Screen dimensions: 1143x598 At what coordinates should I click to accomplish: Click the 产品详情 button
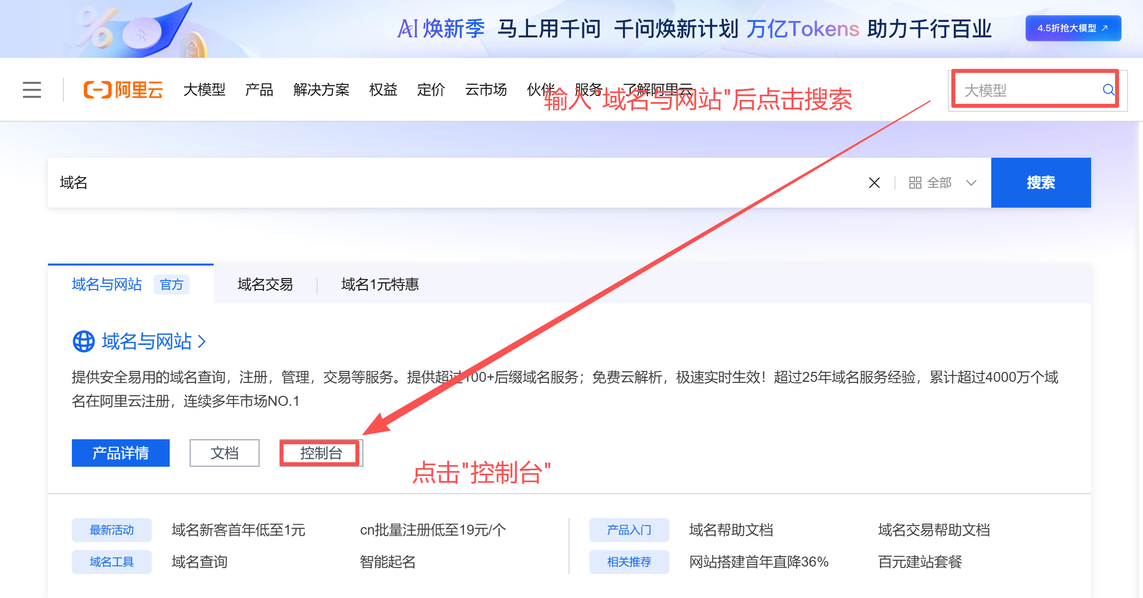click(121, 453)
